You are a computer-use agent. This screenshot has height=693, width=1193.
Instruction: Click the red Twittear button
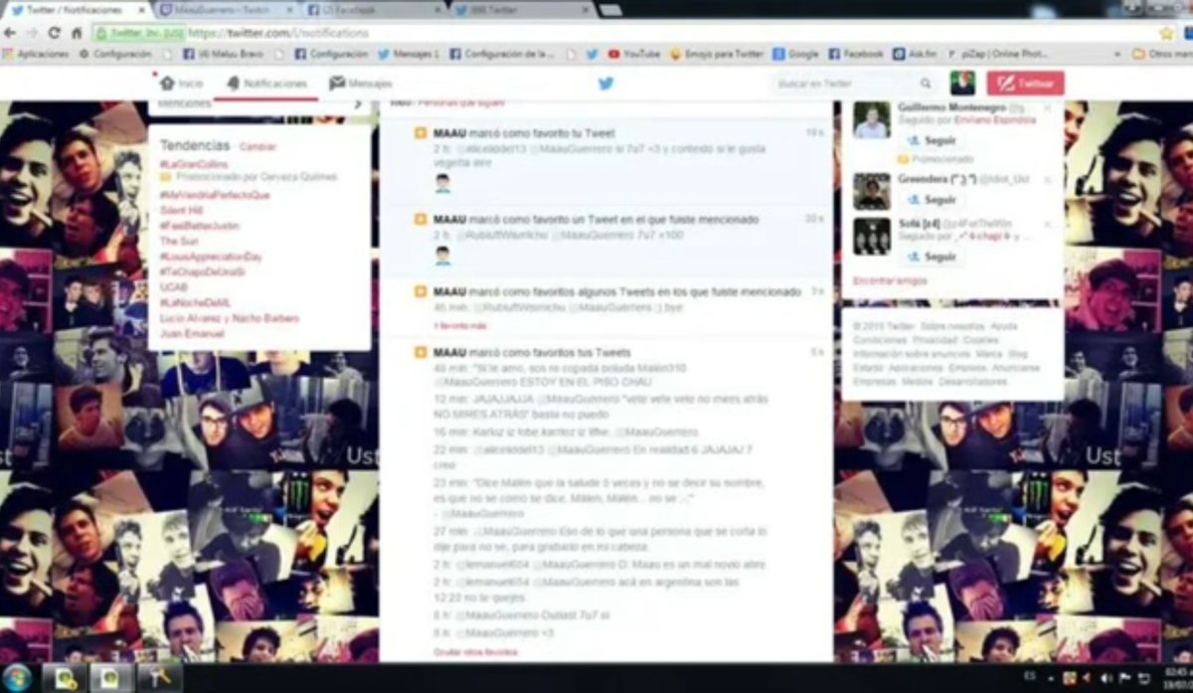click(x=1027, y=84)
